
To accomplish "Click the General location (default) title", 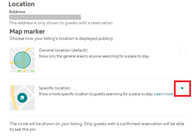I will point(63,50).
